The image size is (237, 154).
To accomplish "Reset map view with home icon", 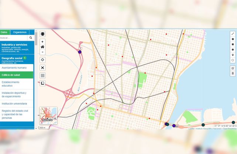I will point(42,47).
